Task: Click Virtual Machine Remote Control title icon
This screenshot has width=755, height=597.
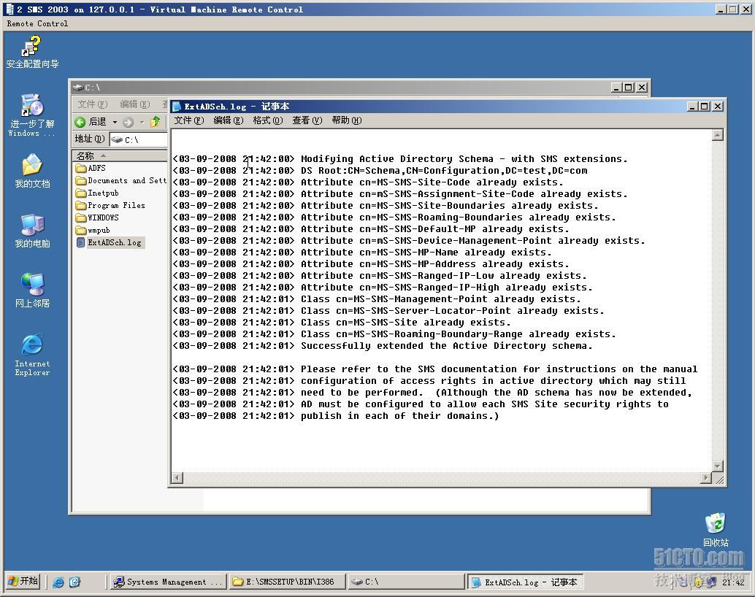Action: pyautogui.click(x=9, y=9)
